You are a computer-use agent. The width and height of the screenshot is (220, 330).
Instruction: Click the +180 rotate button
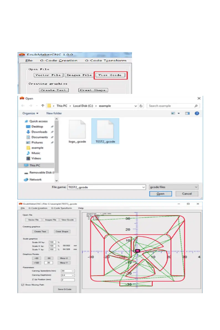pyautogui.click(x=36, y=263)
